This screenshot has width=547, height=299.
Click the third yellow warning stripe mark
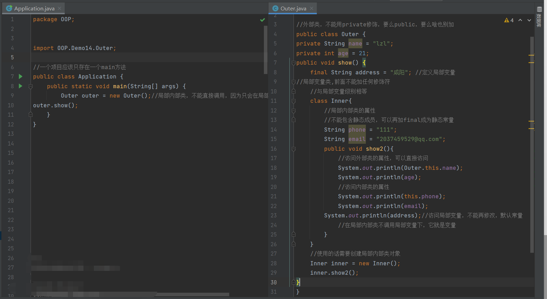tap(531, 122)
